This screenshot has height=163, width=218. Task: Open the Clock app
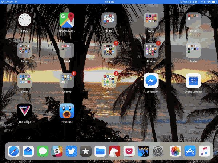25,20
